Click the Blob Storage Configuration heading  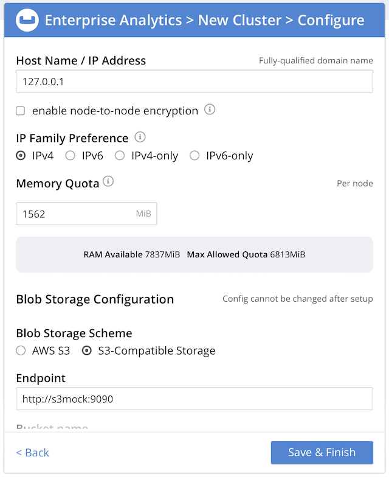[95, 299]
